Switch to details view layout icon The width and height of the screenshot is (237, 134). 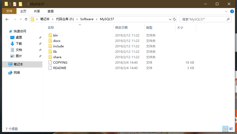point(225,129)
